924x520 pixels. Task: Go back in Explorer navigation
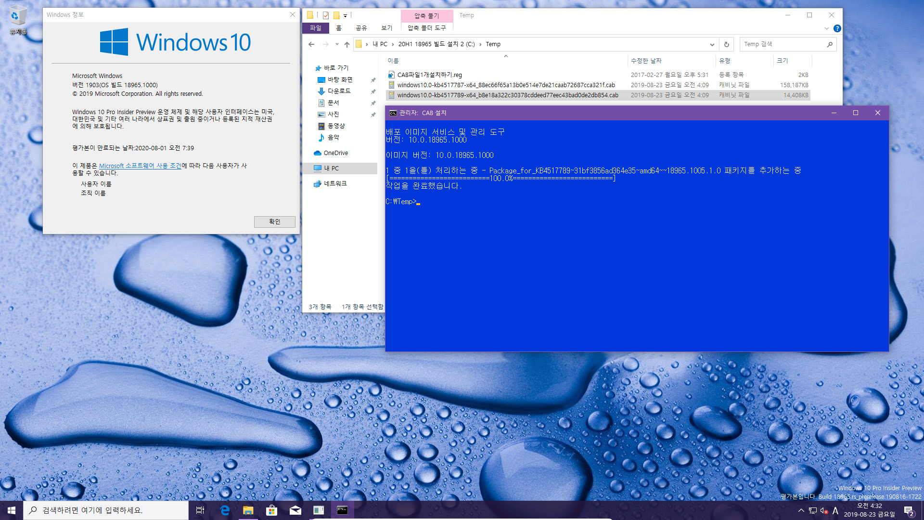(311, 44)
